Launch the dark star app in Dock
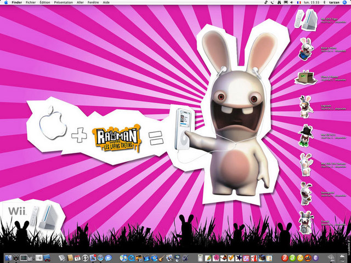This screenshot has height=263, width=351. [x=239, y=258]
